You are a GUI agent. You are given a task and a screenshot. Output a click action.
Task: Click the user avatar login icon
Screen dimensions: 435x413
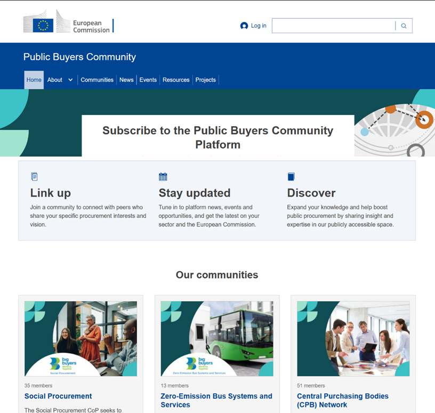pyautogui.click(x=244, y=26)
